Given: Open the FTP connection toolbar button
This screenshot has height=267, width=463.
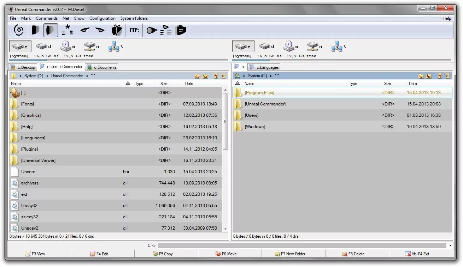Looking at the screenshot, I should tap(134, 30).
